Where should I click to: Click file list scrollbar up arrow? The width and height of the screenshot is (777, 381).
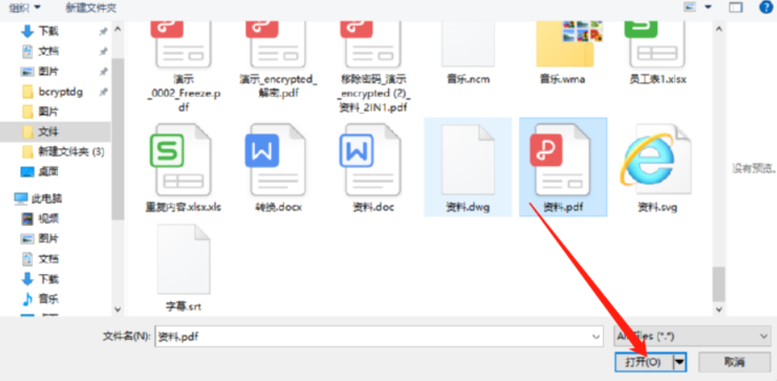[x=718, y=29]
